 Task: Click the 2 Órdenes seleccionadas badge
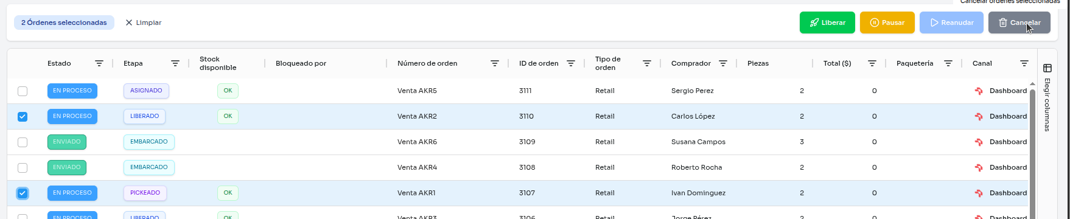pyautogui.click(x=64, y=23)
